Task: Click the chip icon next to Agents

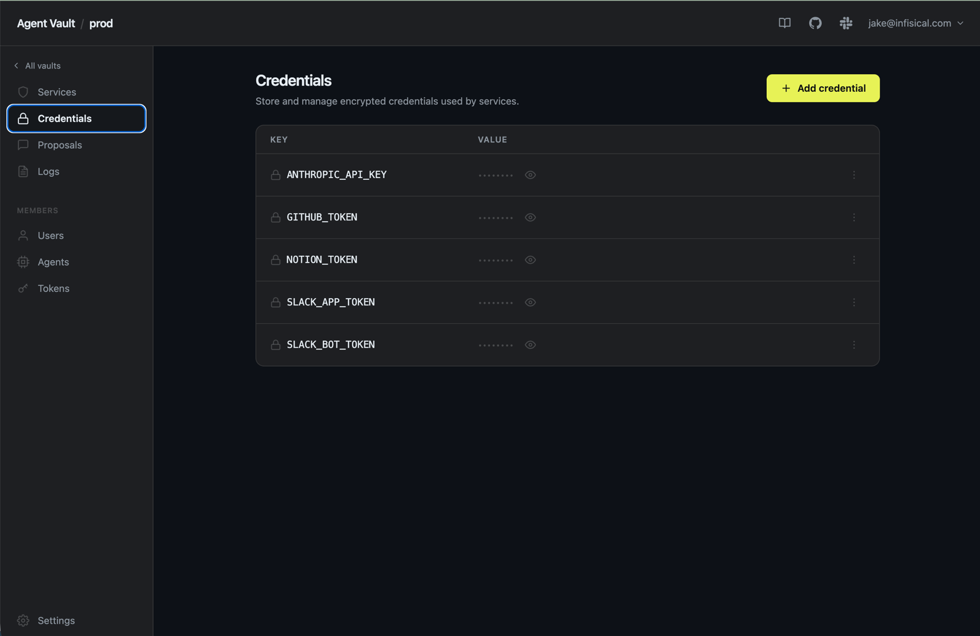Action: point(23,262)
